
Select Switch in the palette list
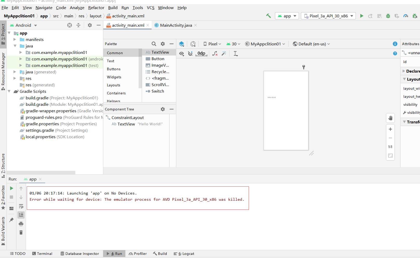158,91
